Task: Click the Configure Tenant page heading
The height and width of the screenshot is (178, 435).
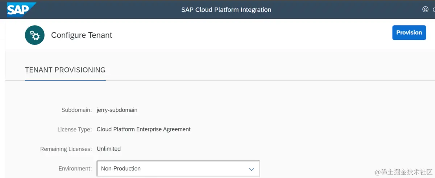Action: pos(82,35)
